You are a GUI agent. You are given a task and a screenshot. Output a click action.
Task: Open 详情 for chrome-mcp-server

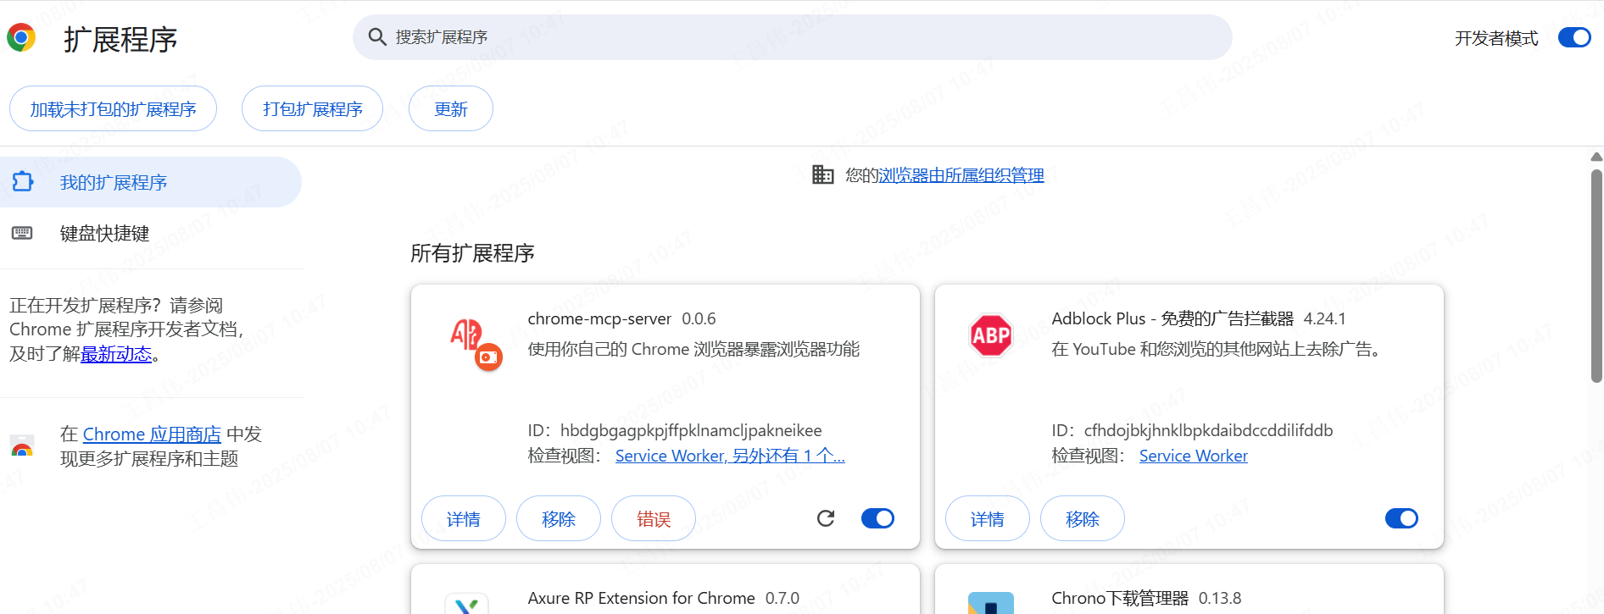pos(463,518)
